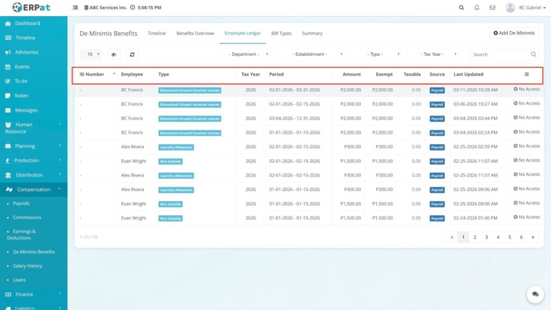Go to page 3 of results

coord(486,237)
